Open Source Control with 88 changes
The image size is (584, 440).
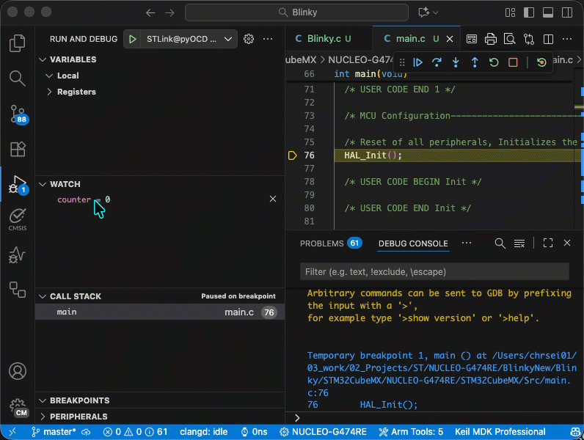[x=18, y=113]
